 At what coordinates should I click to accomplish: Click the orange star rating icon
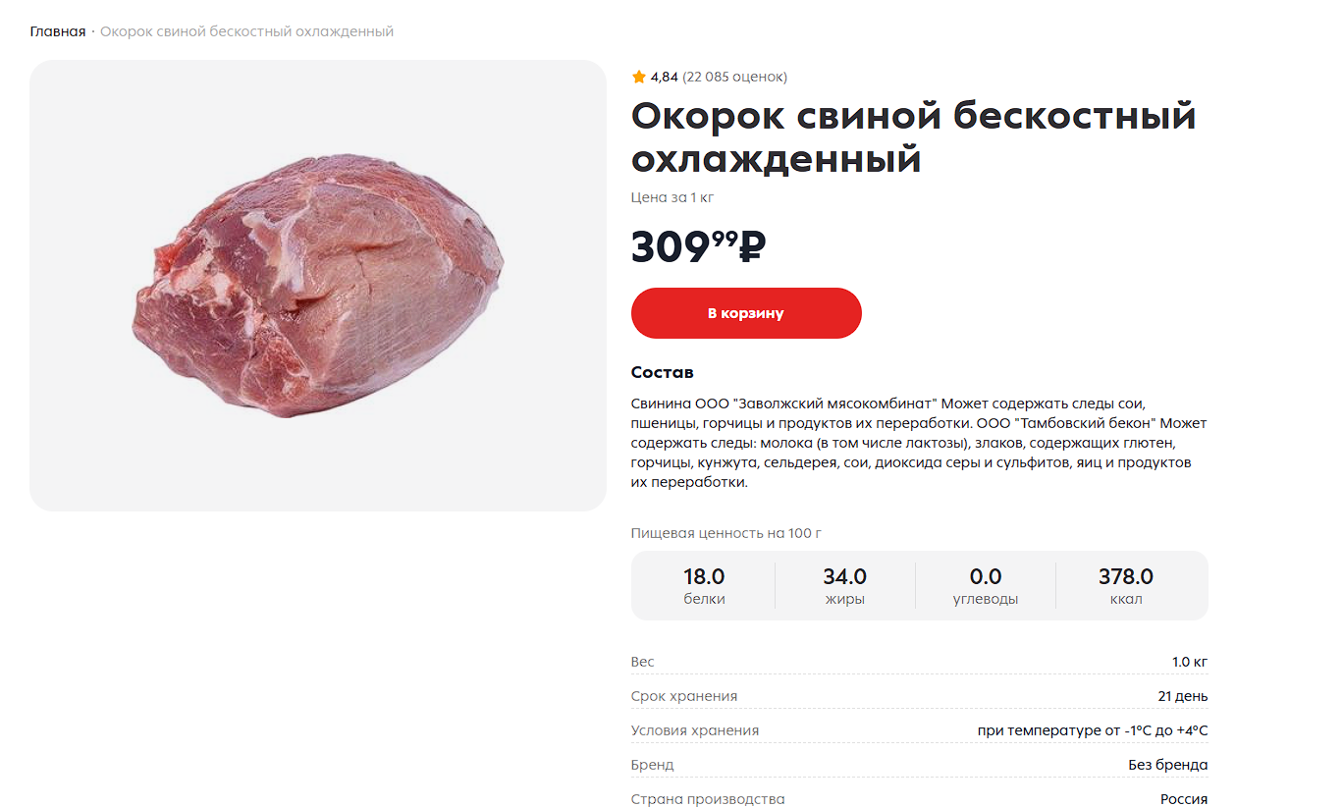(639, 77)
